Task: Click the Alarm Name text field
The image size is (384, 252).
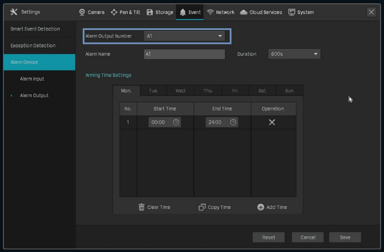Action: point(185,54)
